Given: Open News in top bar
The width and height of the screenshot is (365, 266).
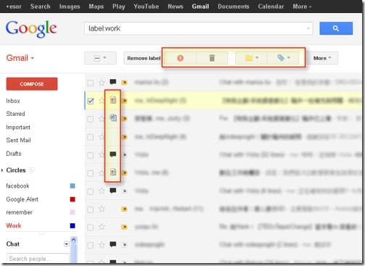Looking at the screenshot, I should [x=175, y=7].
